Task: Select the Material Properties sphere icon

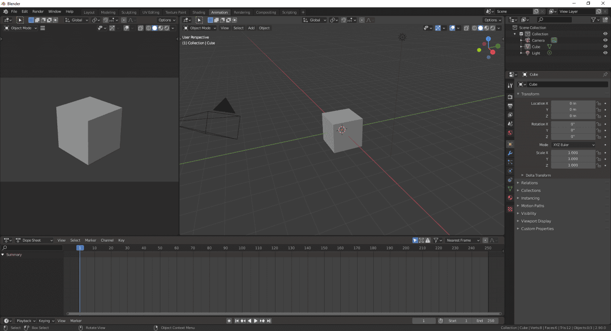Action: click(510, 198)
